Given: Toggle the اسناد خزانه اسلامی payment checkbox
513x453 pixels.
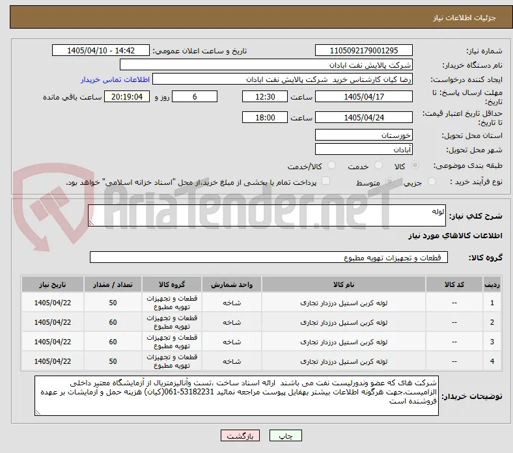Looking at the screenshot, I should [x=326, y=181].
